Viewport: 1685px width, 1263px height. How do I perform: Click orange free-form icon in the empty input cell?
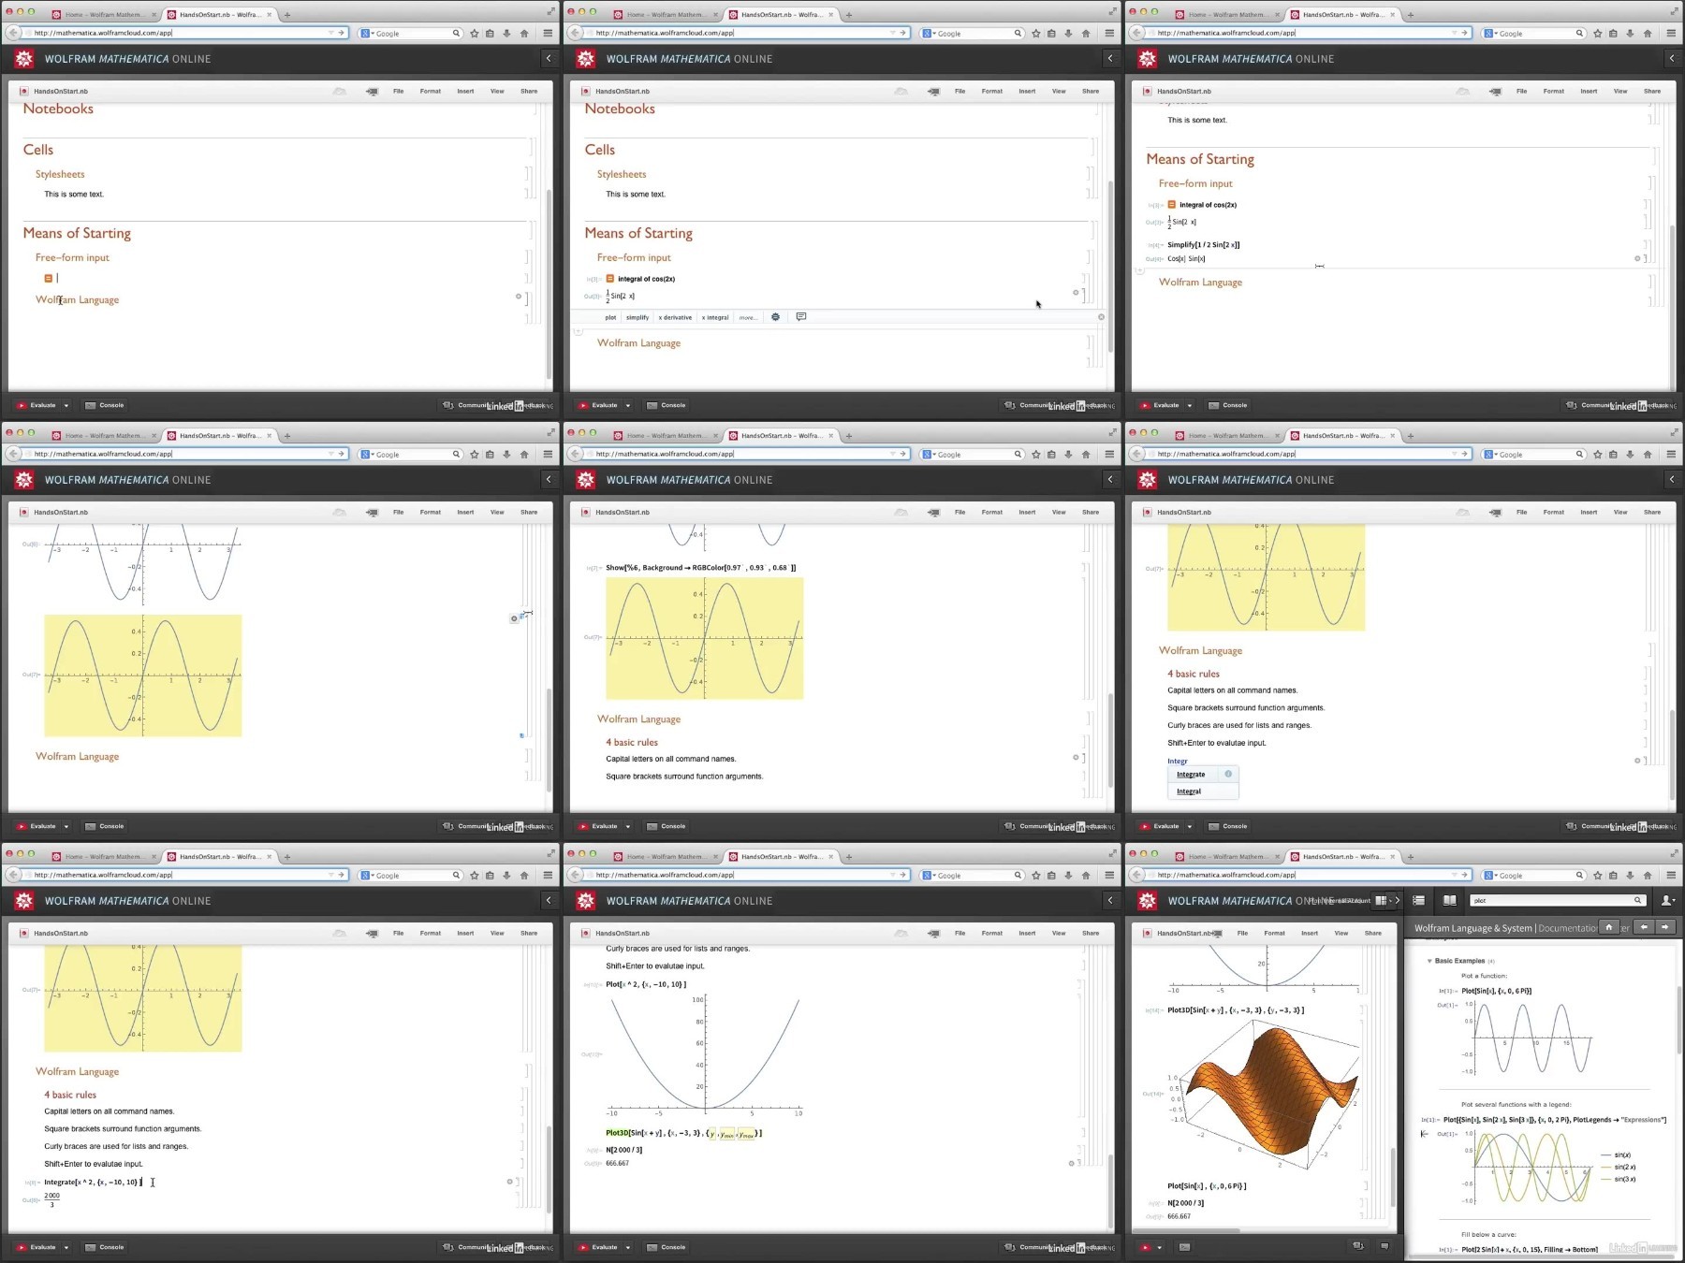click(48, 278)
